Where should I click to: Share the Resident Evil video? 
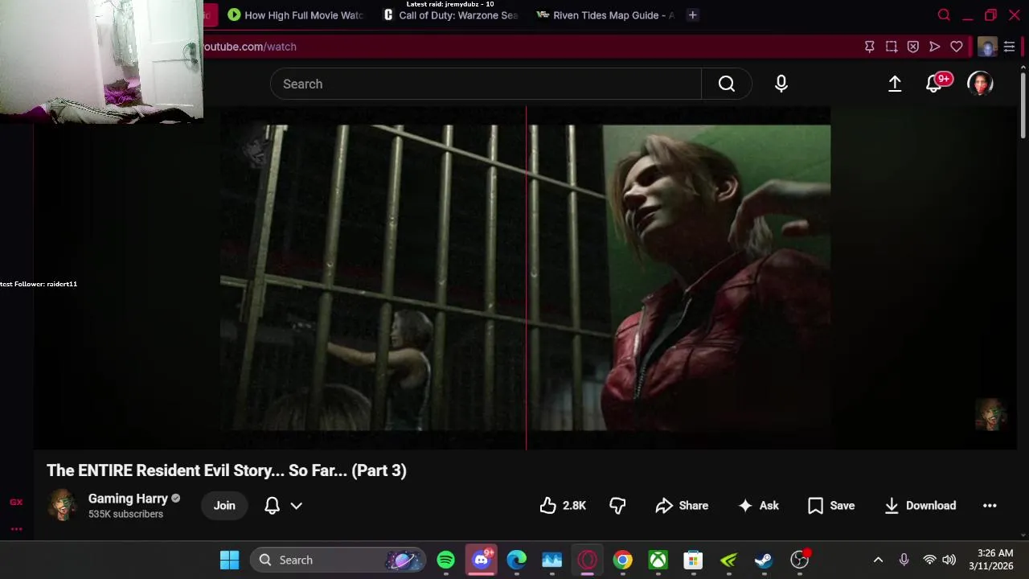point(682,506)
